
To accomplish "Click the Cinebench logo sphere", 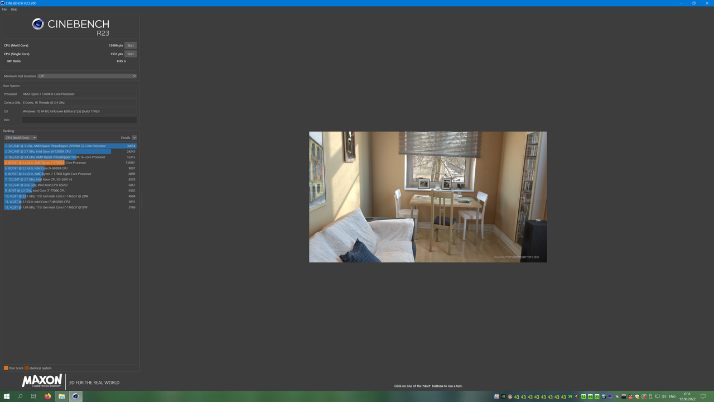I will click(x=38, y=24).
